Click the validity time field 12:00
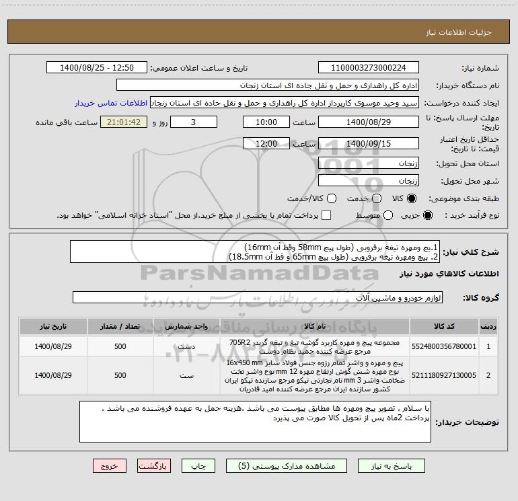 [x=266, y=143]
